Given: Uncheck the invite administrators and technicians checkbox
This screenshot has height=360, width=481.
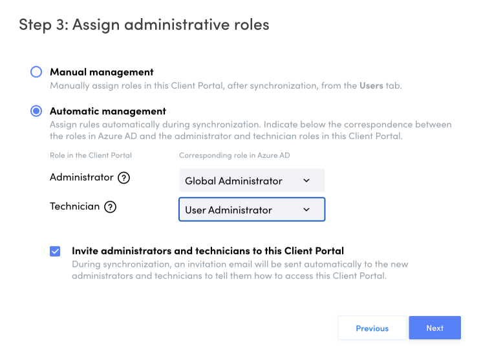Looking at the screenshot, I should tap(55, 251).
